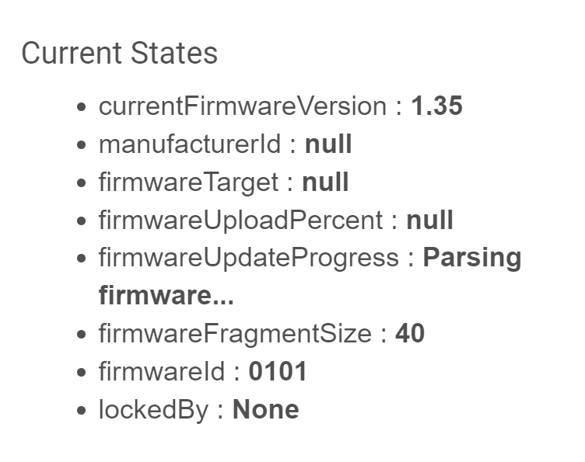Select the manufacturerId label
This screenshot has height=462, width=585.
click(190, 144)
